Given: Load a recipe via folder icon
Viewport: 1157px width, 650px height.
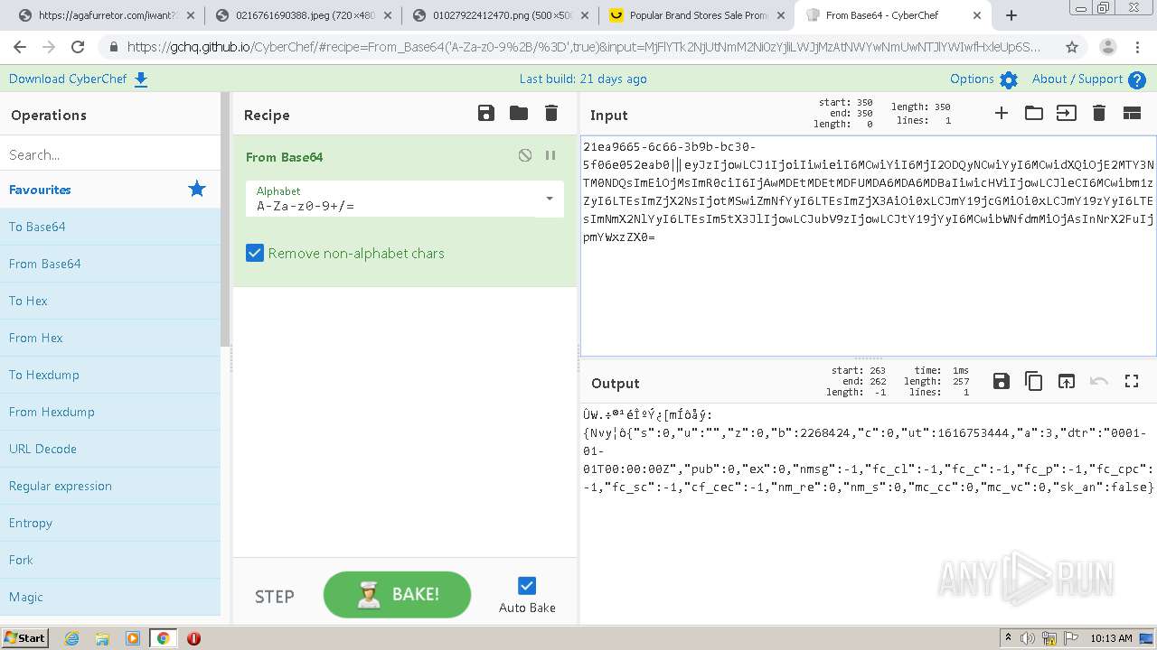Looking at the screenshot, I should point(519,113).
